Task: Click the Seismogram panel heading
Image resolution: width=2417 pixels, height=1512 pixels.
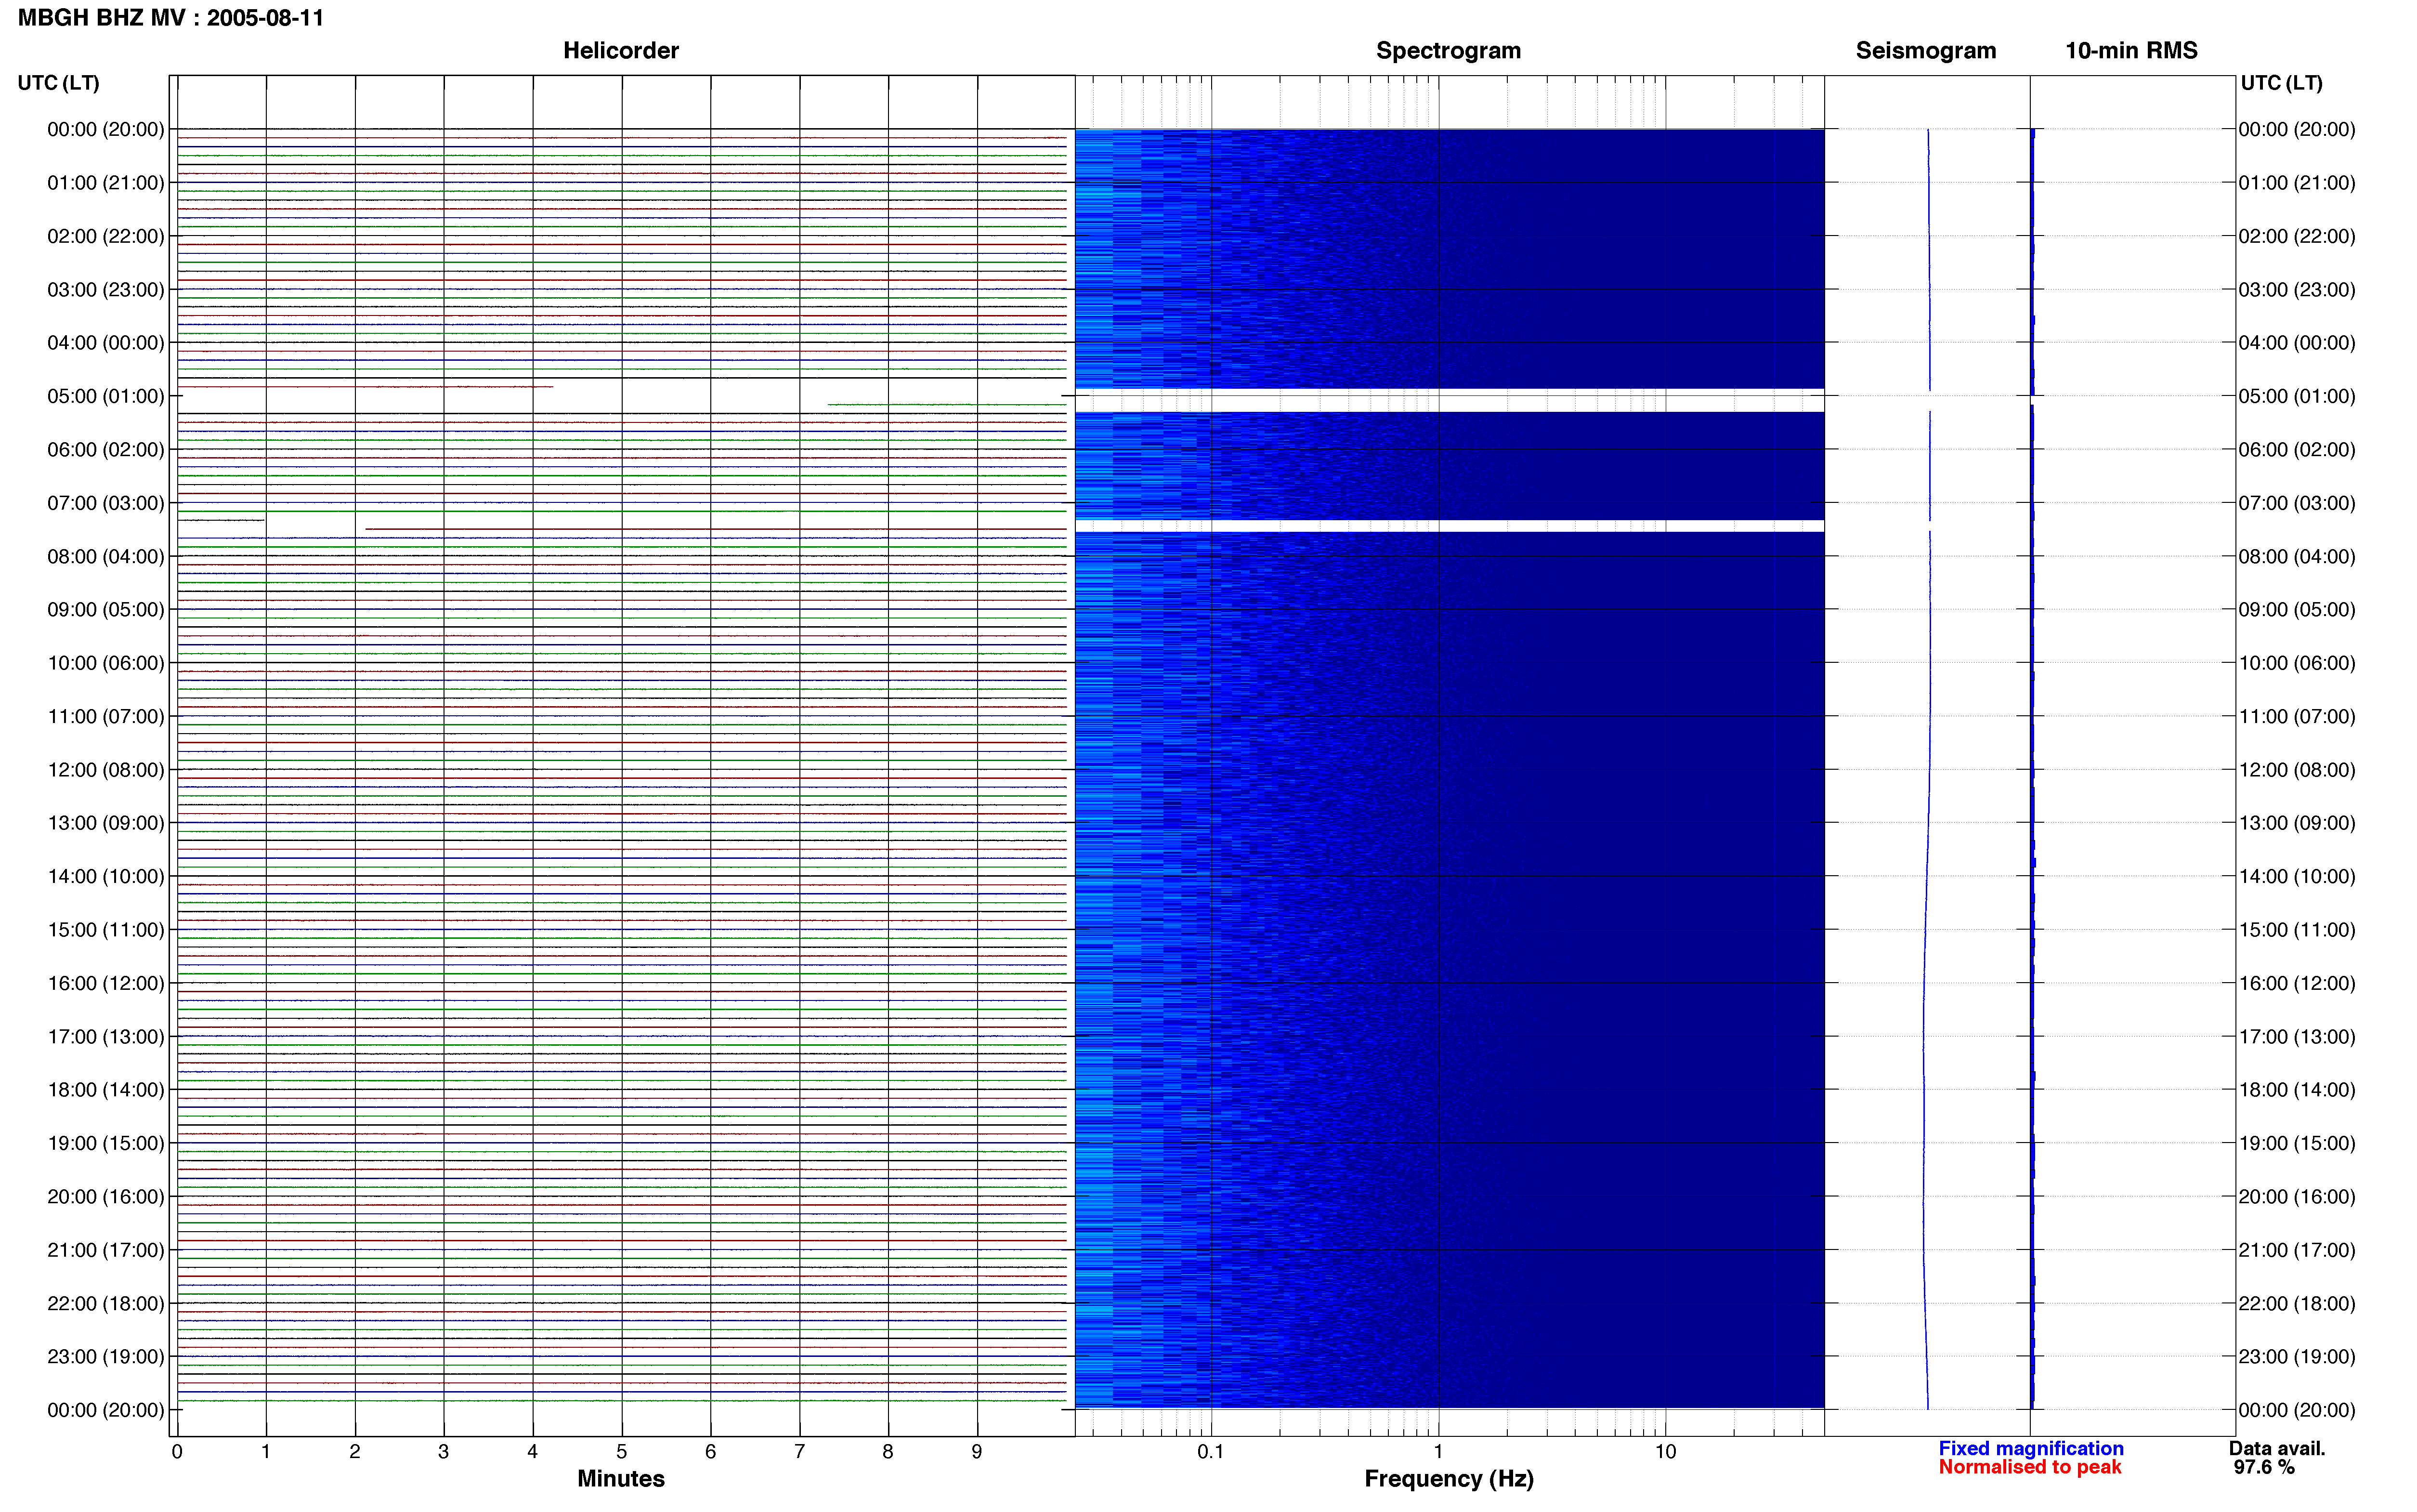Action: tap(1925, 51)
